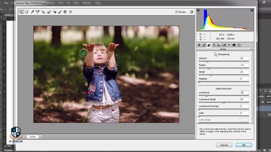Screen dimensions: 271x152
Task: Open the HSL / Grayscale panel tab
Action: (x=214, y=45)
